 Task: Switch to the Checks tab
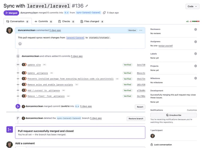click(x=66, y=22)
